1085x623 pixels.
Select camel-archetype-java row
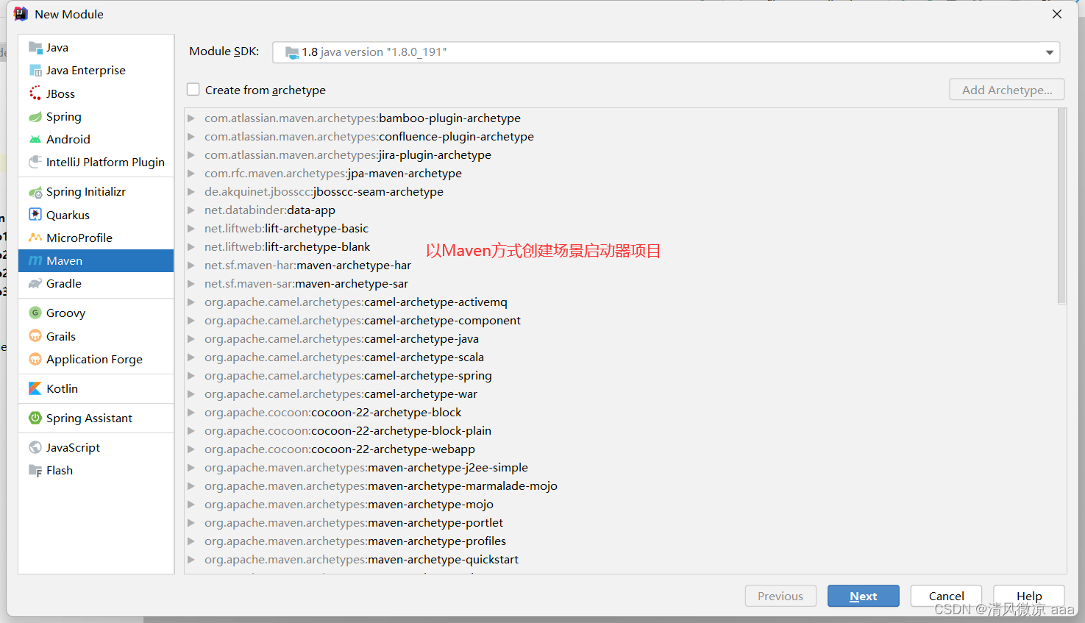[621, 338]
